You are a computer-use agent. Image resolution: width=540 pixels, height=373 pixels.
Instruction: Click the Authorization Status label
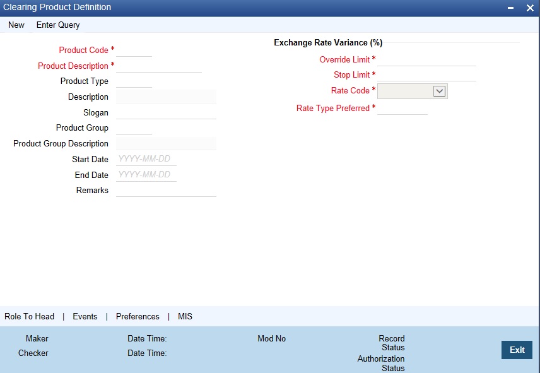[x=381, y=364]
